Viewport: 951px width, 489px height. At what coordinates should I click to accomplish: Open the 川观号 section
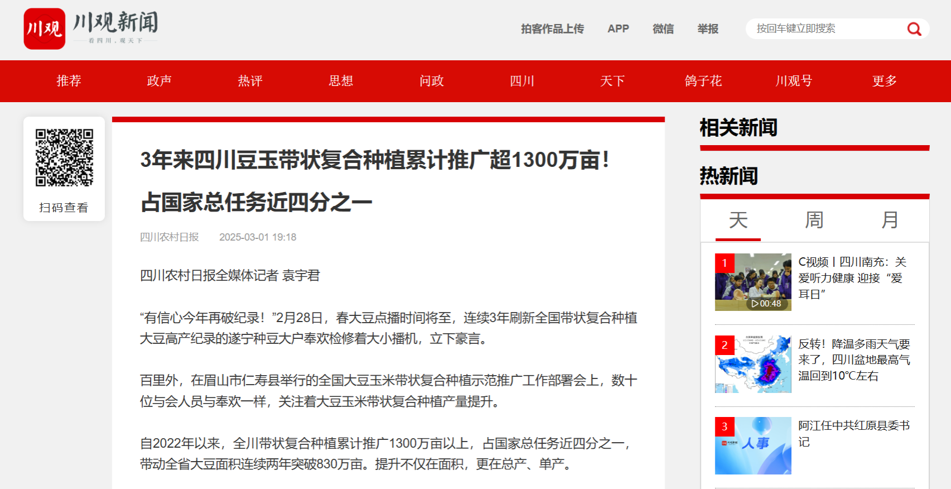pos(794,81)
